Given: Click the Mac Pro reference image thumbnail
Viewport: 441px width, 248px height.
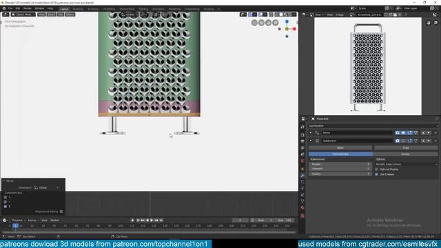Looking at the screenshot, I should pos(368,67).
